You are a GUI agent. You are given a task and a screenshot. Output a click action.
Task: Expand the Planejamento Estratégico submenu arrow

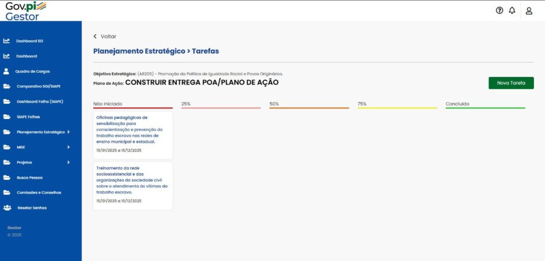pyautogui.click(x=69, y=132)
